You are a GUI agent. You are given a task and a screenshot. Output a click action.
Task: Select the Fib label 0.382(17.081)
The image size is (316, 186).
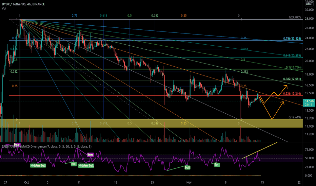(x=292, y=79)
